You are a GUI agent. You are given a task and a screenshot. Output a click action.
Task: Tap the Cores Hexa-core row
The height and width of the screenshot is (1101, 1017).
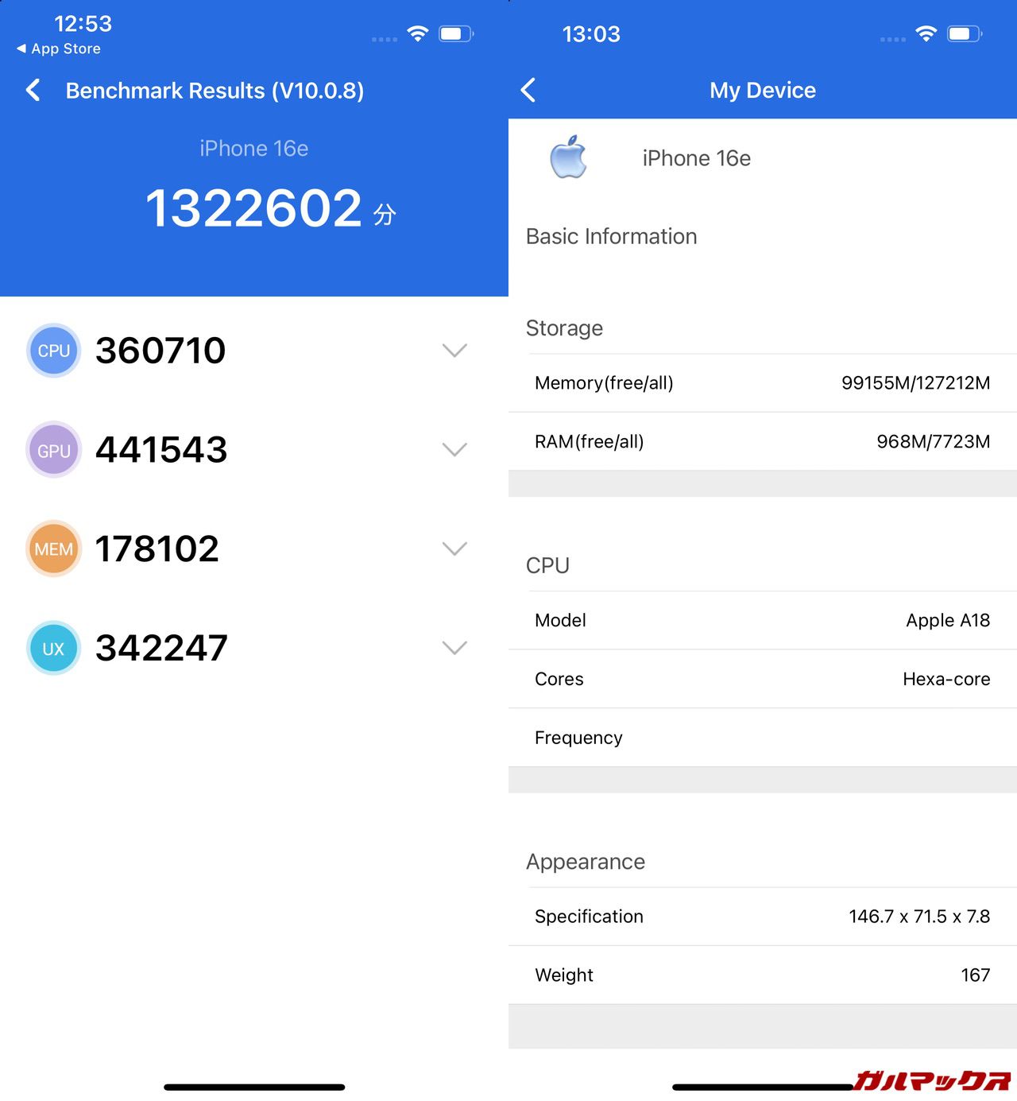pyautogui.click(x=762, y=679)
